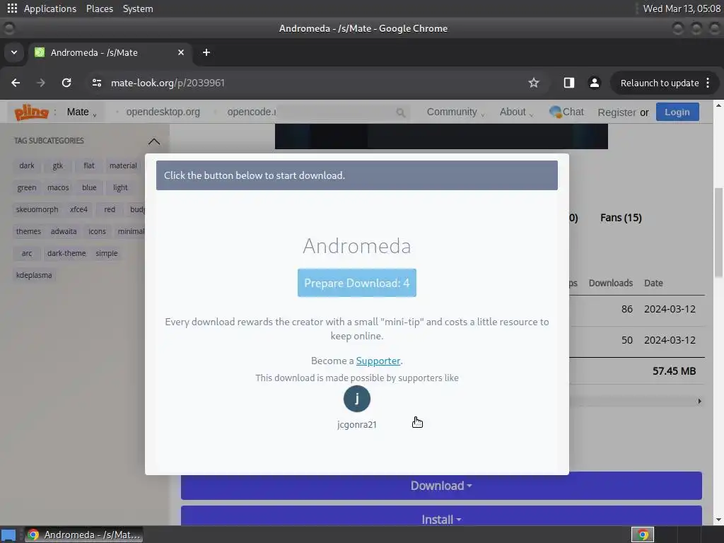This screenshot has width=724, height=543.
Task: Select the simple tag
Action: tap(107, 253)
